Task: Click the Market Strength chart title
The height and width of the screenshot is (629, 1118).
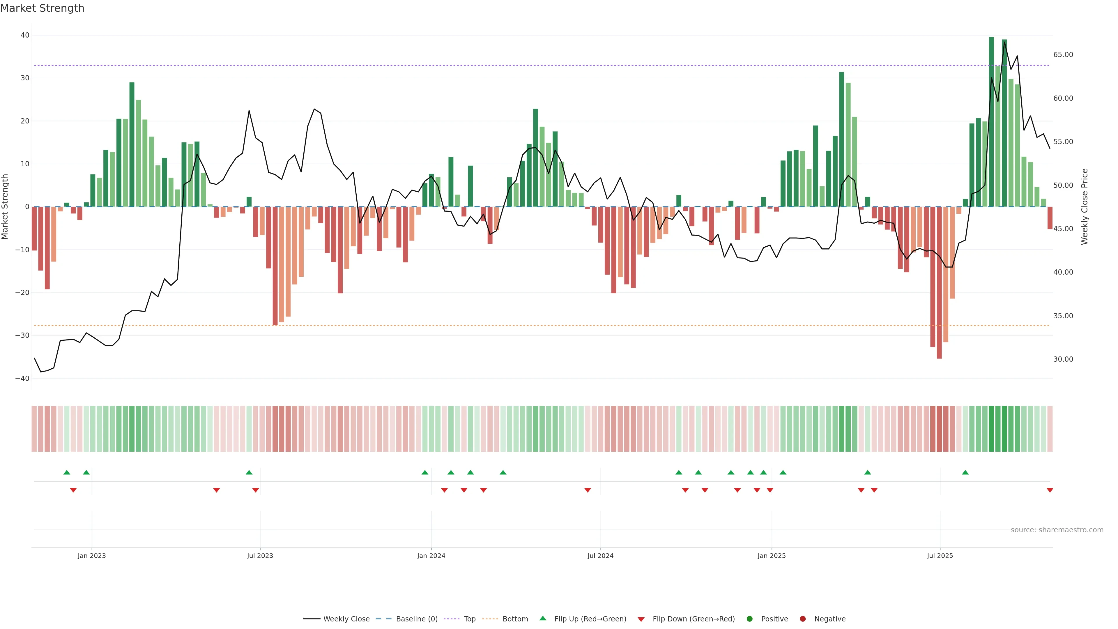Action: coord(43,8)
